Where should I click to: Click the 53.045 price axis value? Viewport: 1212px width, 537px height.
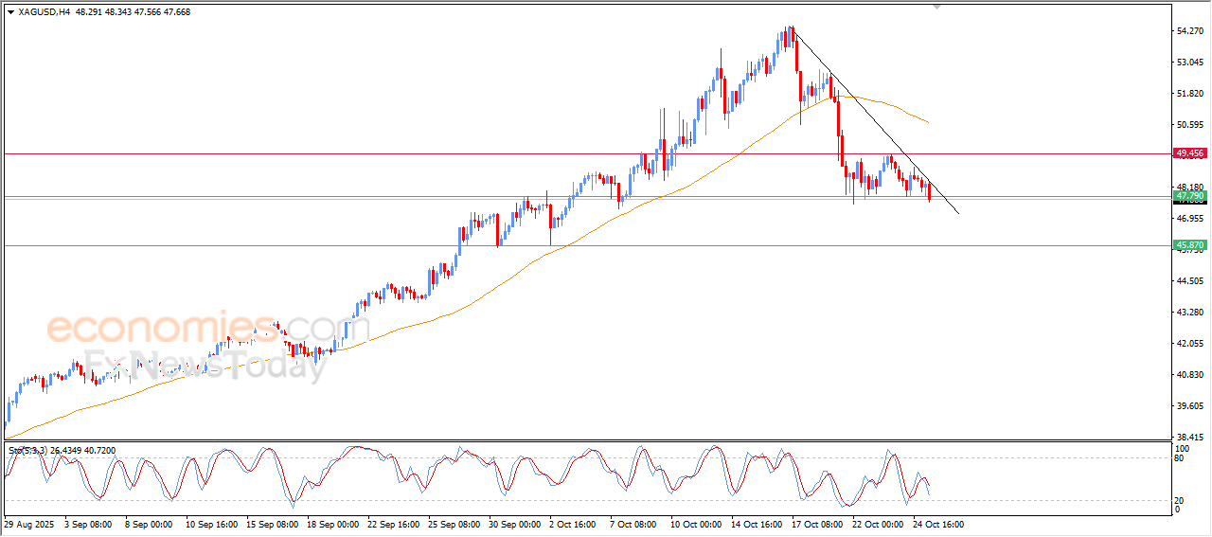1190,63
